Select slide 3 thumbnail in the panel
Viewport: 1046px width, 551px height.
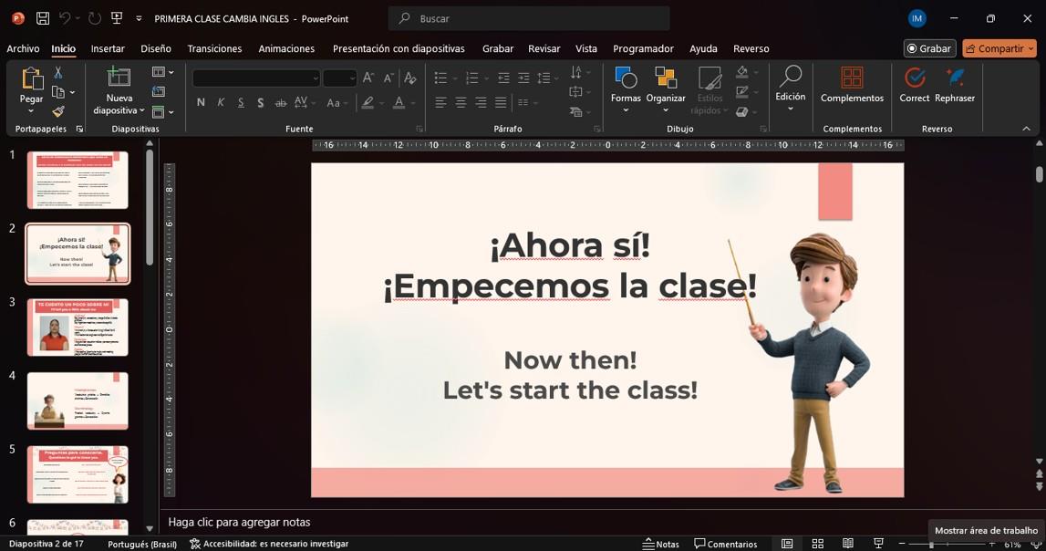pos(78,327)
